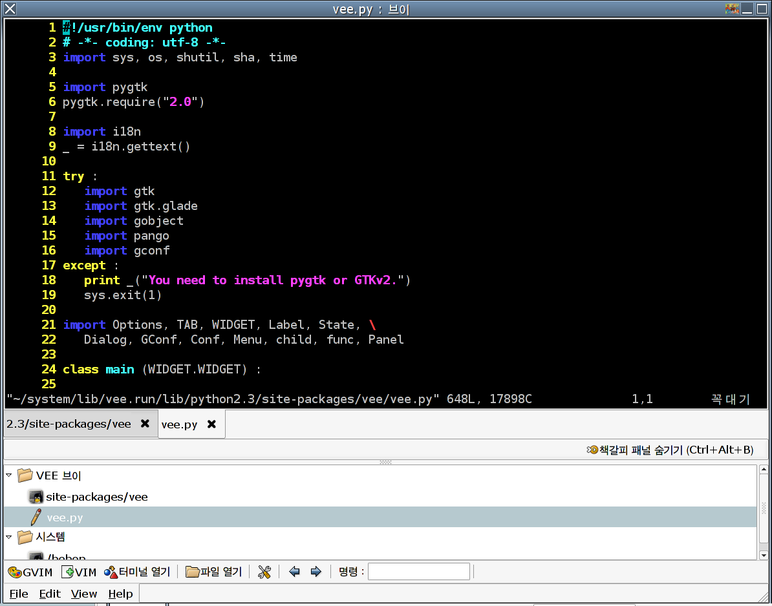
Task: Focus the 명령 command input field
Action: click(418, 572)
